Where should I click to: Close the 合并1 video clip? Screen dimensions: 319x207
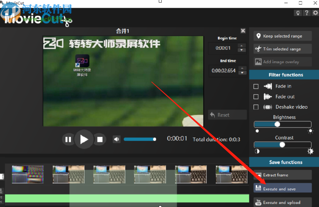(243, 31)
